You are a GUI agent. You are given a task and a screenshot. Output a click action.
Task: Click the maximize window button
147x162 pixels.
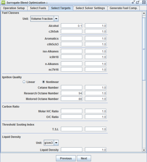pyautogui.click(x=138, y=2)
